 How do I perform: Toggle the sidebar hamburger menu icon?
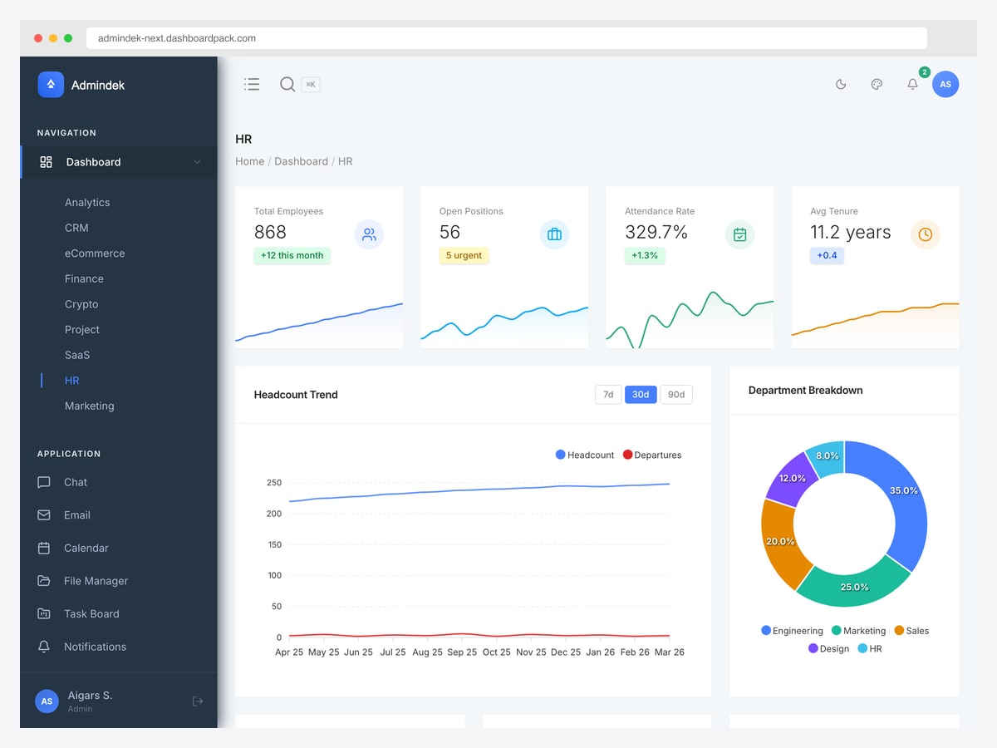[x=252, y=84]
